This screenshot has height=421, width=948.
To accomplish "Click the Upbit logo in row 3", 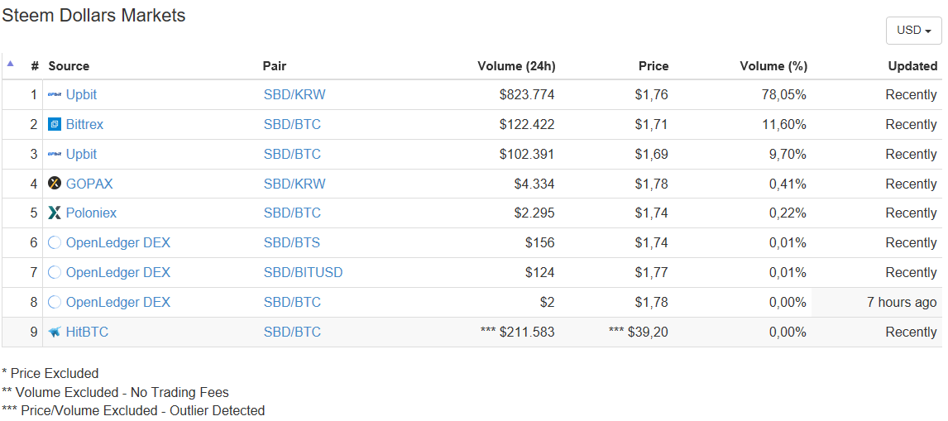I will [55, 154].
